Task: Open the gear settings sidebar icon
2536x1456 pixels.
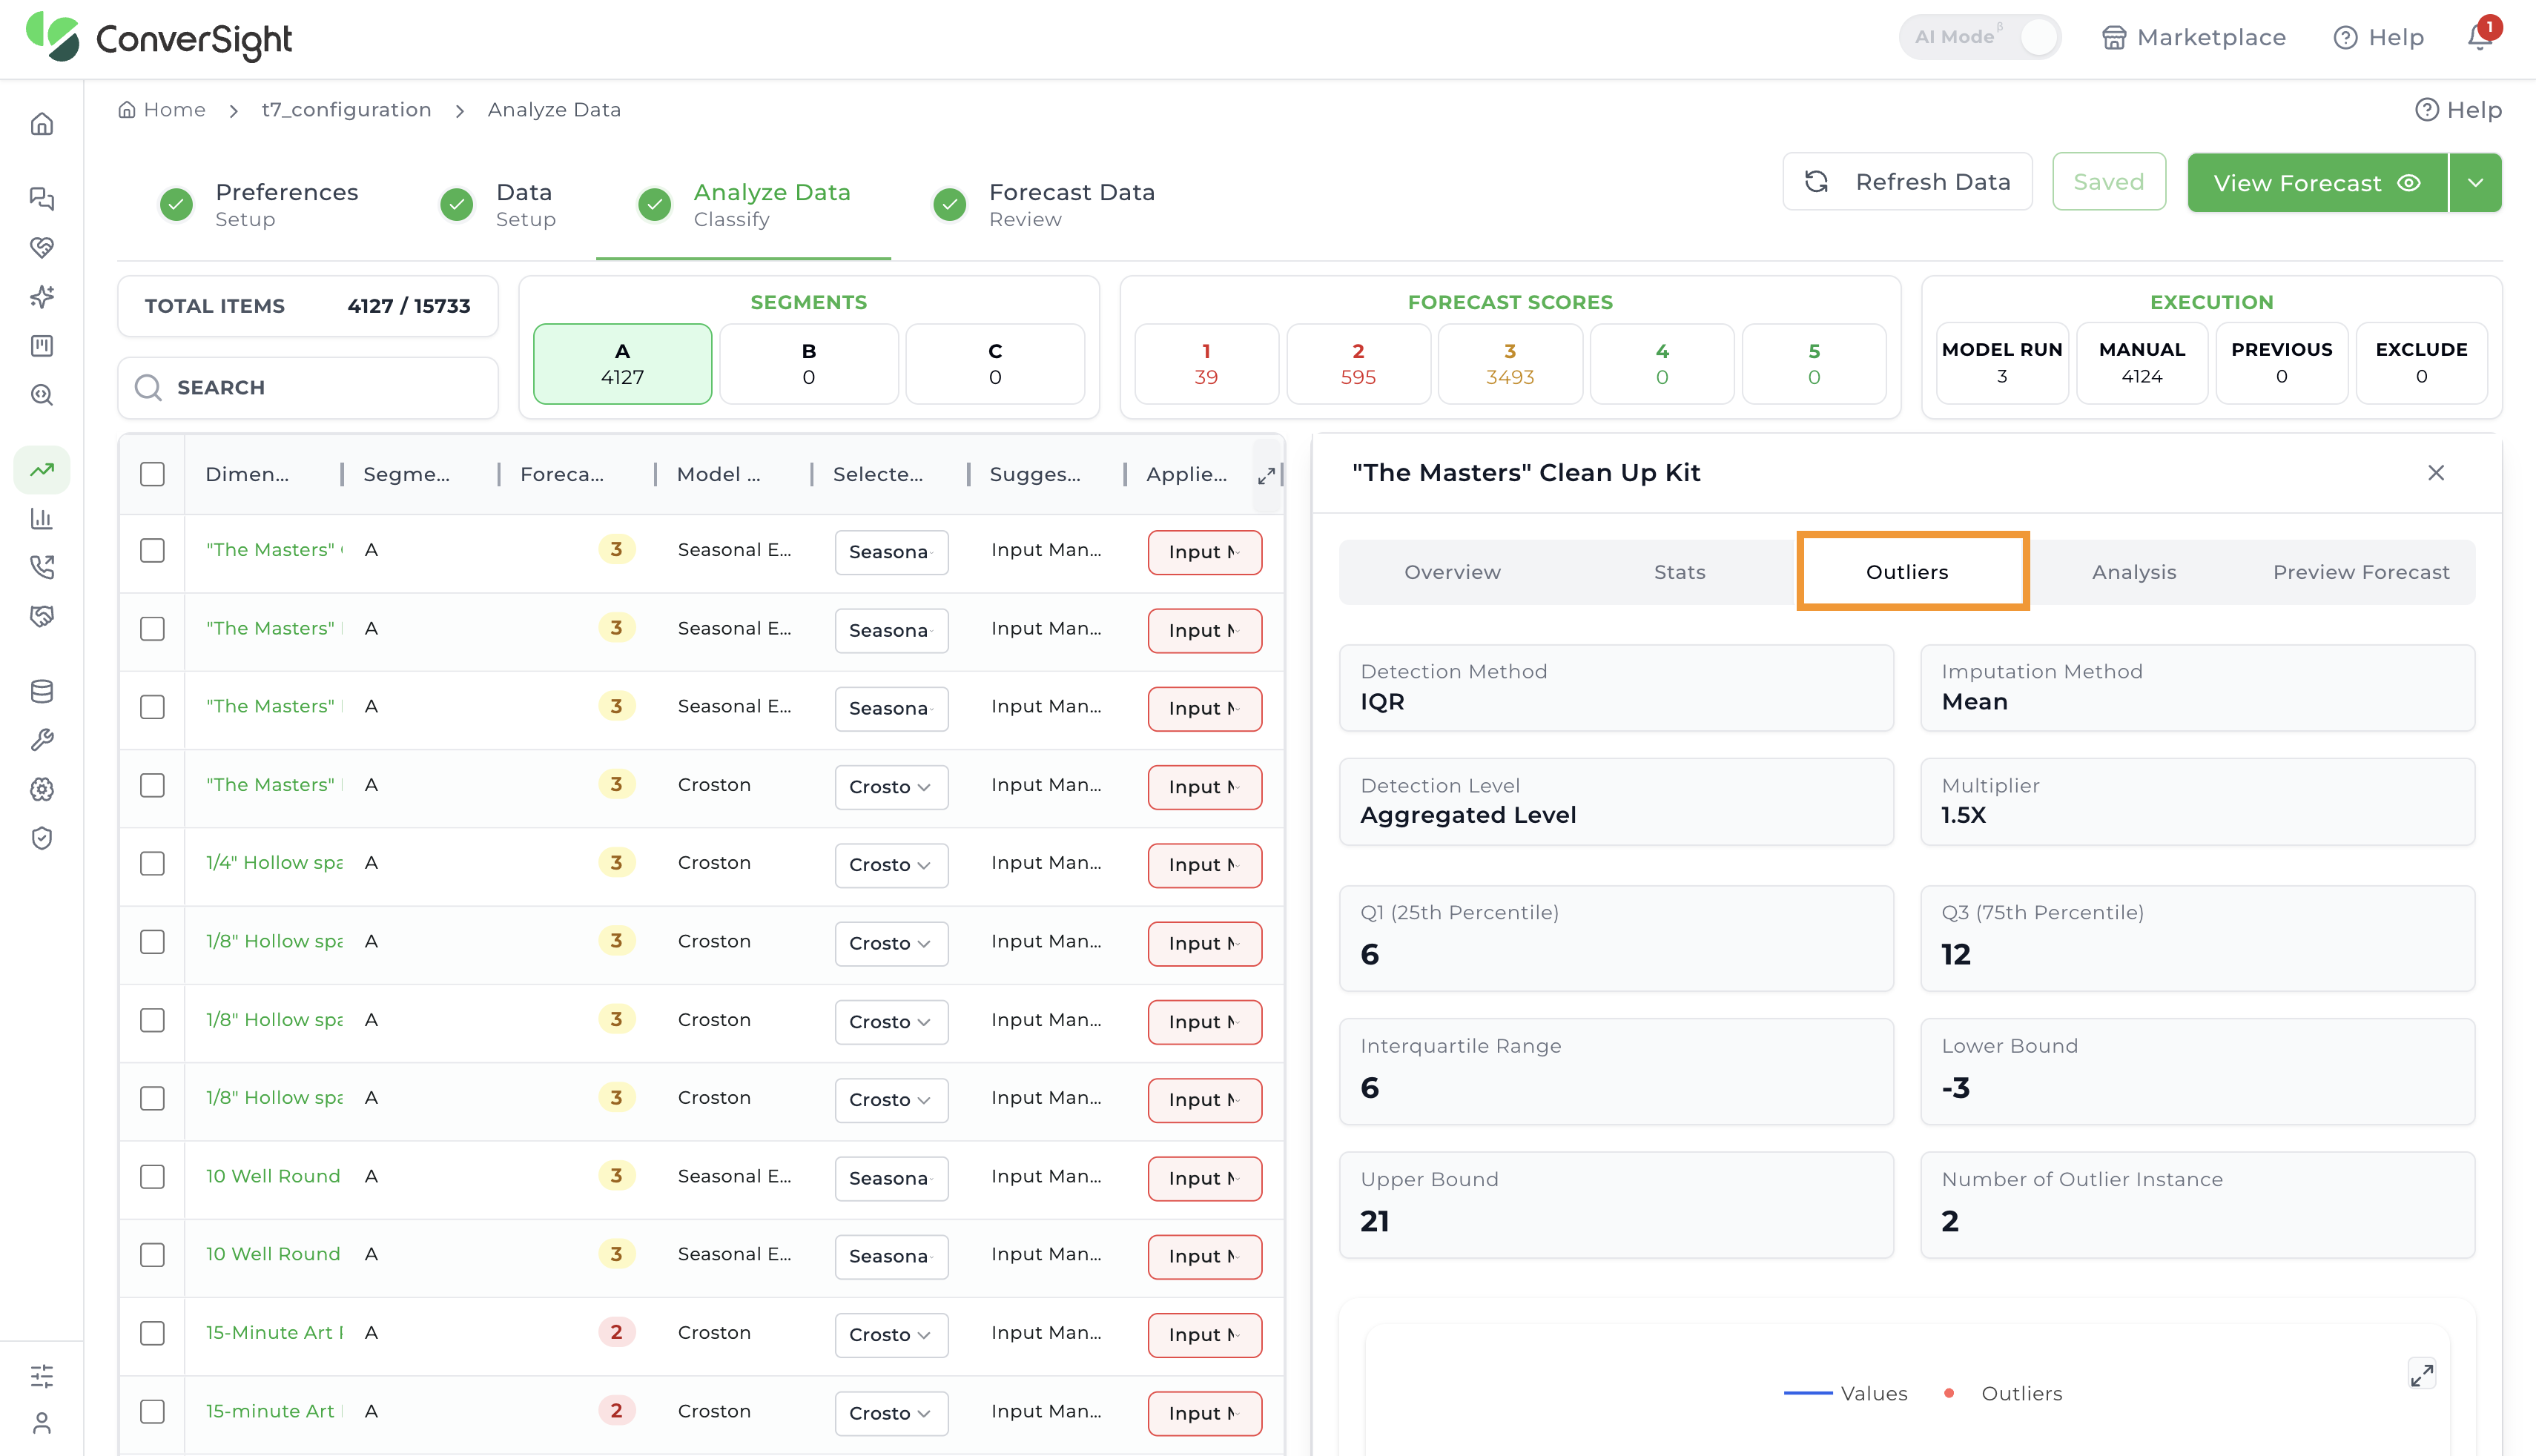Action: click(42, 789)
